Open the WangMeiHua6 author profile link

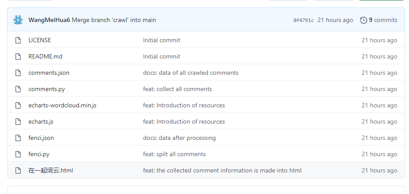click(49, 20)
